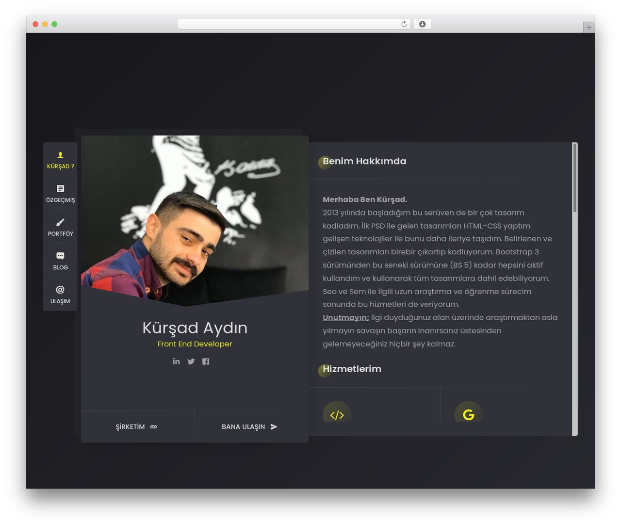
Task: Open the Facebook profile icon
Action: (206, 361)
